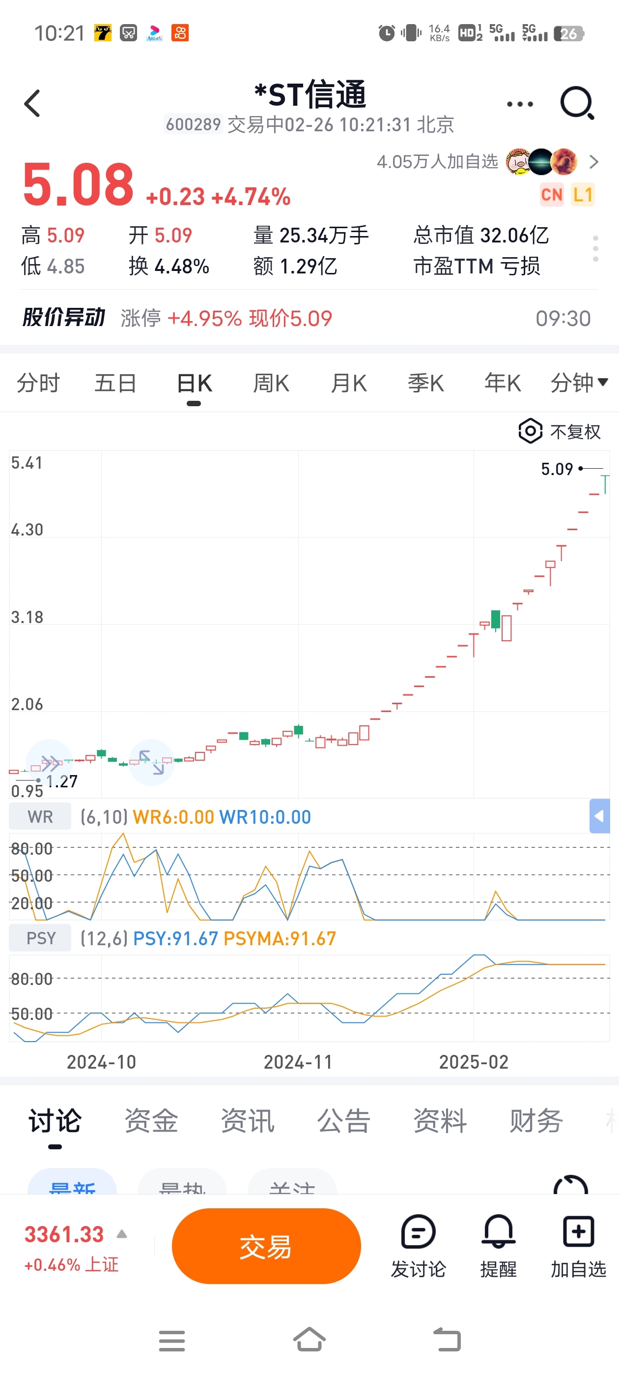Tap the PSY:91.67 indicator reading
This screenshot has width=619, height=1377.
click(175, 938)
